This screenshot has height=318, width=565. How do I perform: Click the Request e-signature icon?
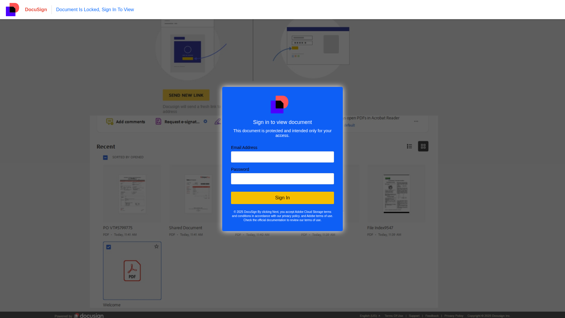(x=158, y=121)
